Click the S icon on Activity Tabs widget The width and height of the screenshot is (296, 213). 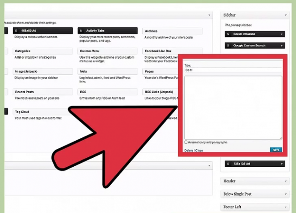pos(81,31)
